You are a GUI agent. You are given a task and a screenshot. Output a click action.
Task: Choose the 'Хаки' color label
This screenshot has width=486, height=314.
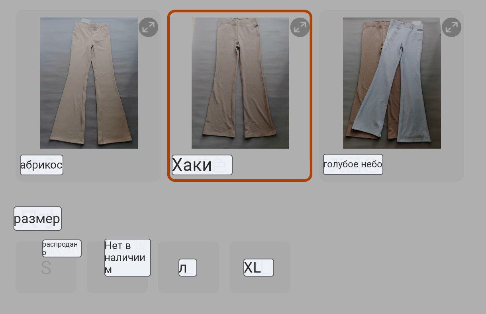pos(202,165)
